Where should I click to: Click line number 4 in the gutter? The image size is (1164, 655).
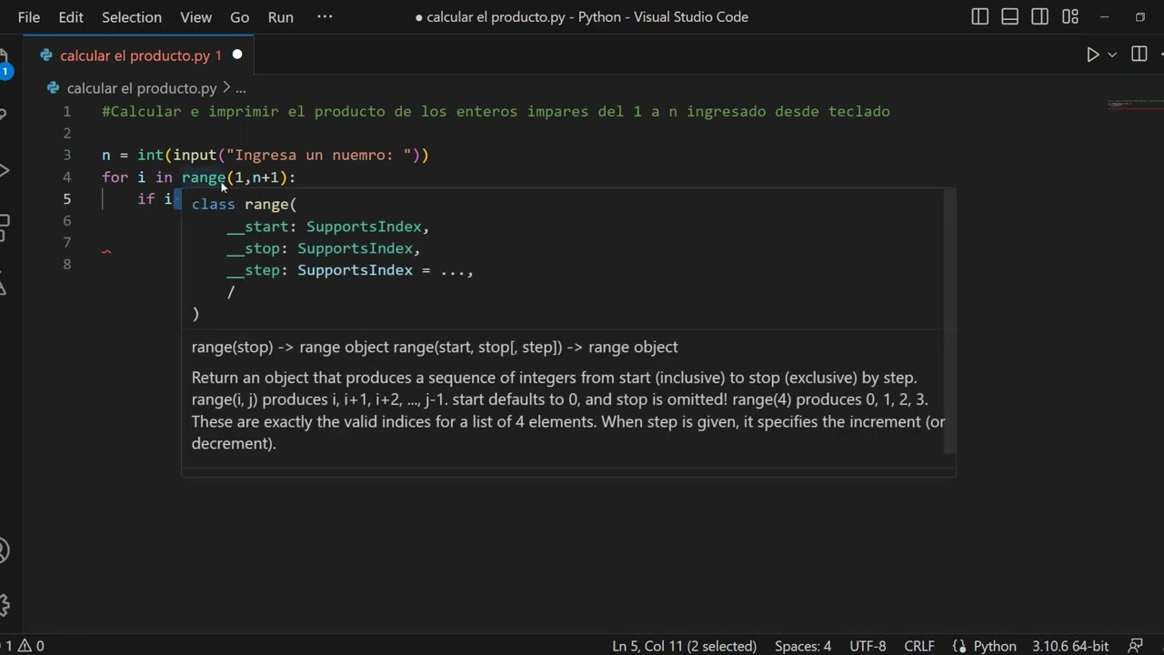[x=66, y=176]
